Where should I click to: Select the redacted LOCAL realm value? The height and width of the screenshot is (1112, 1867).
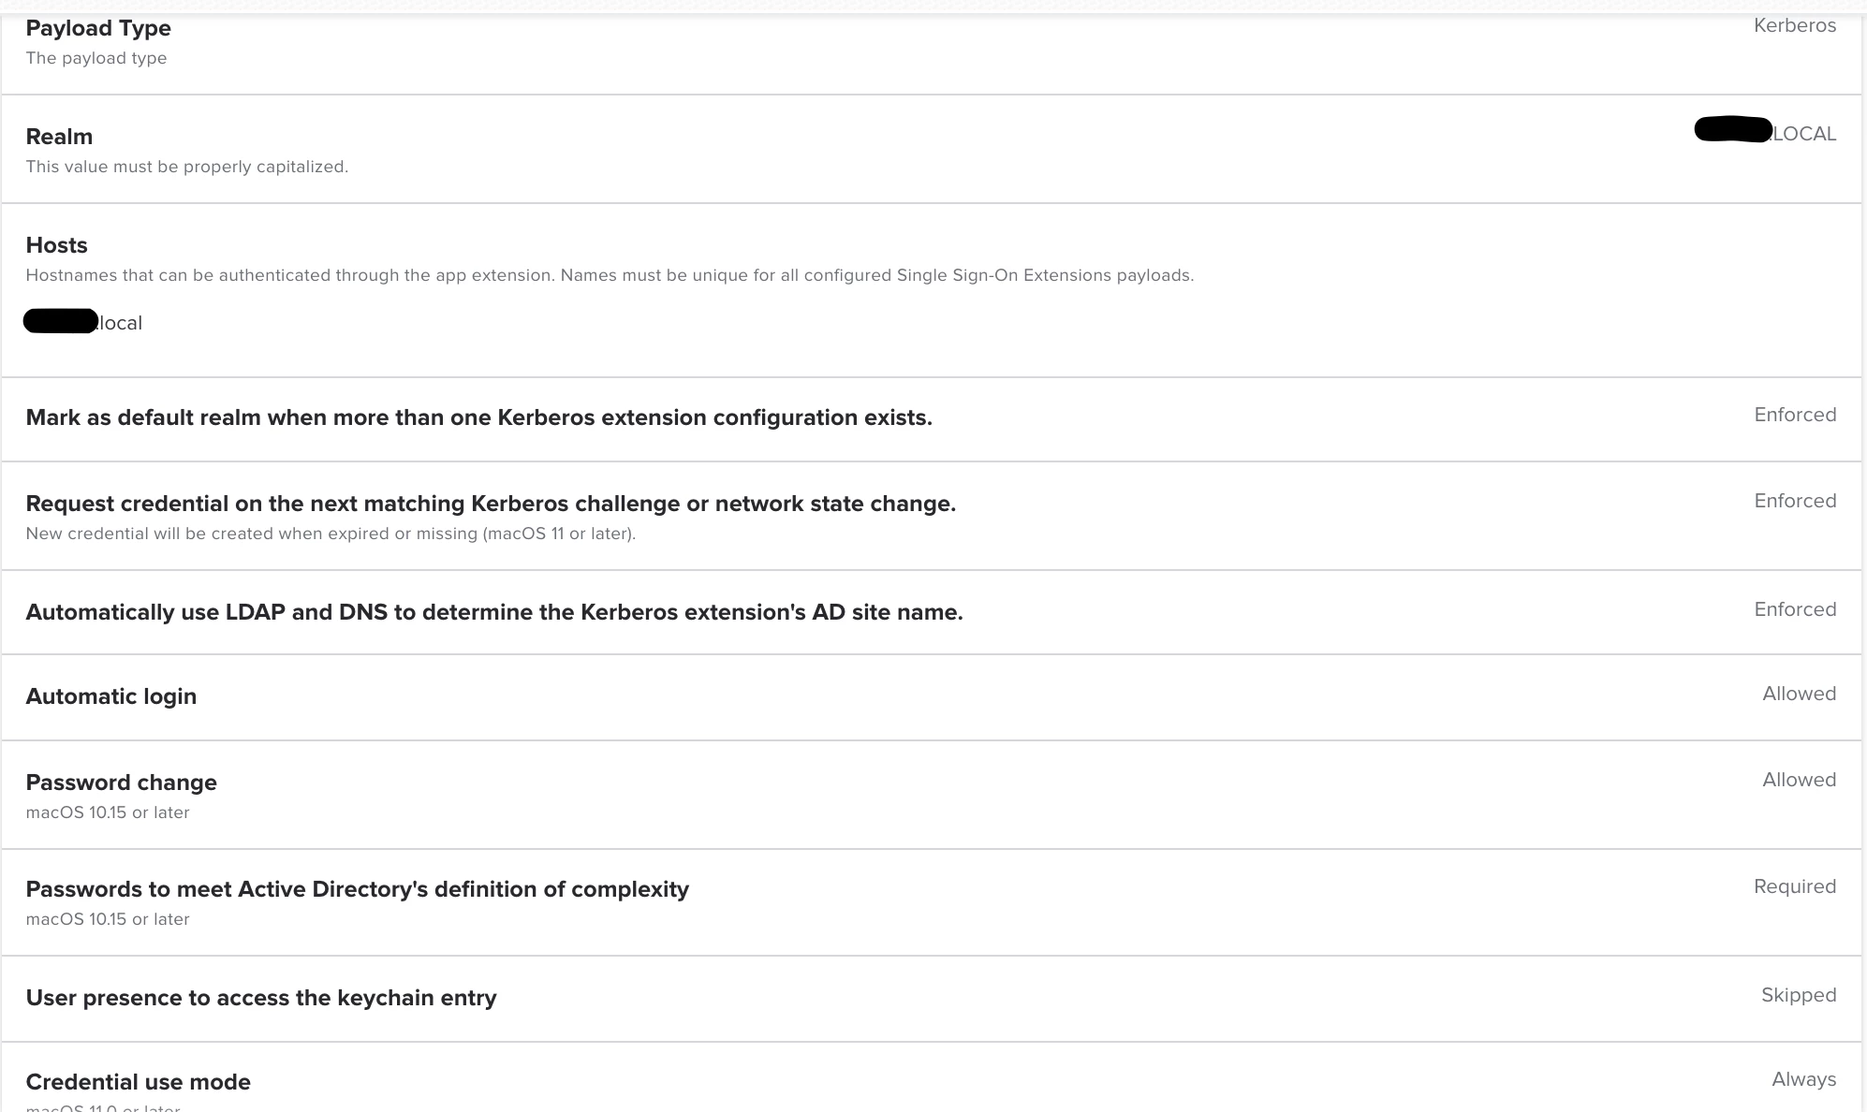1765,132
